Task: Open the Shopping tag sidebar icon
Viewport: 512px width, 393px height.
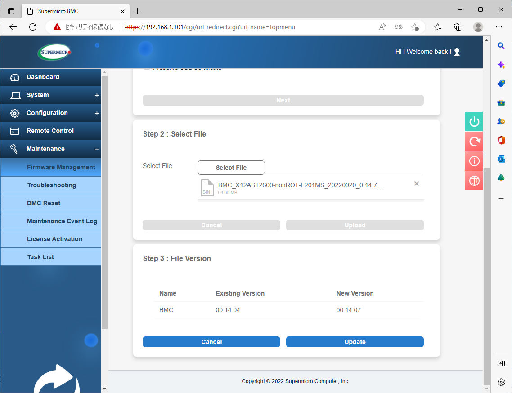Action: 501,84
